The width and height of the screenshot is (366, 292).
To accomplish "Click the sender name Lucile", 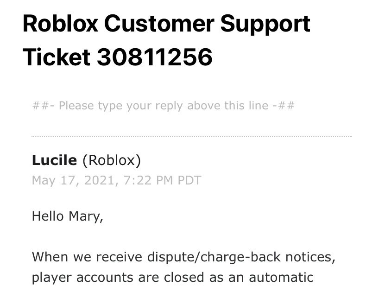I will click(54, 160).
